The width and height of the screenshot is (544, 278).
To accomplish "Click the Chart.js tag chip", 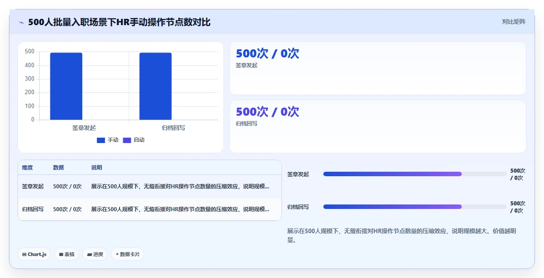I will [x=35, y=254].
